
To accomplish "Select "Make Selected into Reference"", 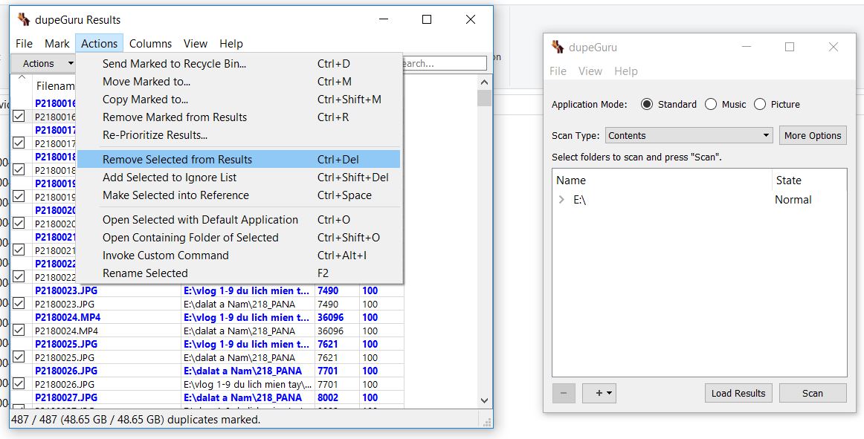I will tap(177, 195).
